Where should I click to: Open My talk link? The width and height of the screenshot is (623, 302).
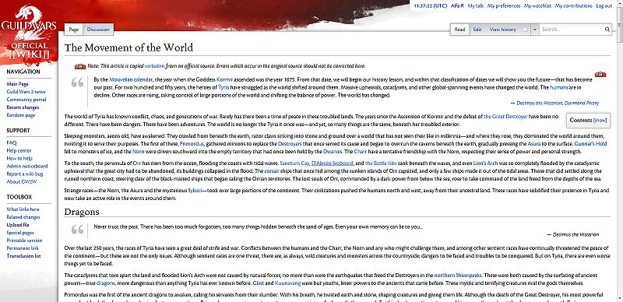tap(476, 6)
